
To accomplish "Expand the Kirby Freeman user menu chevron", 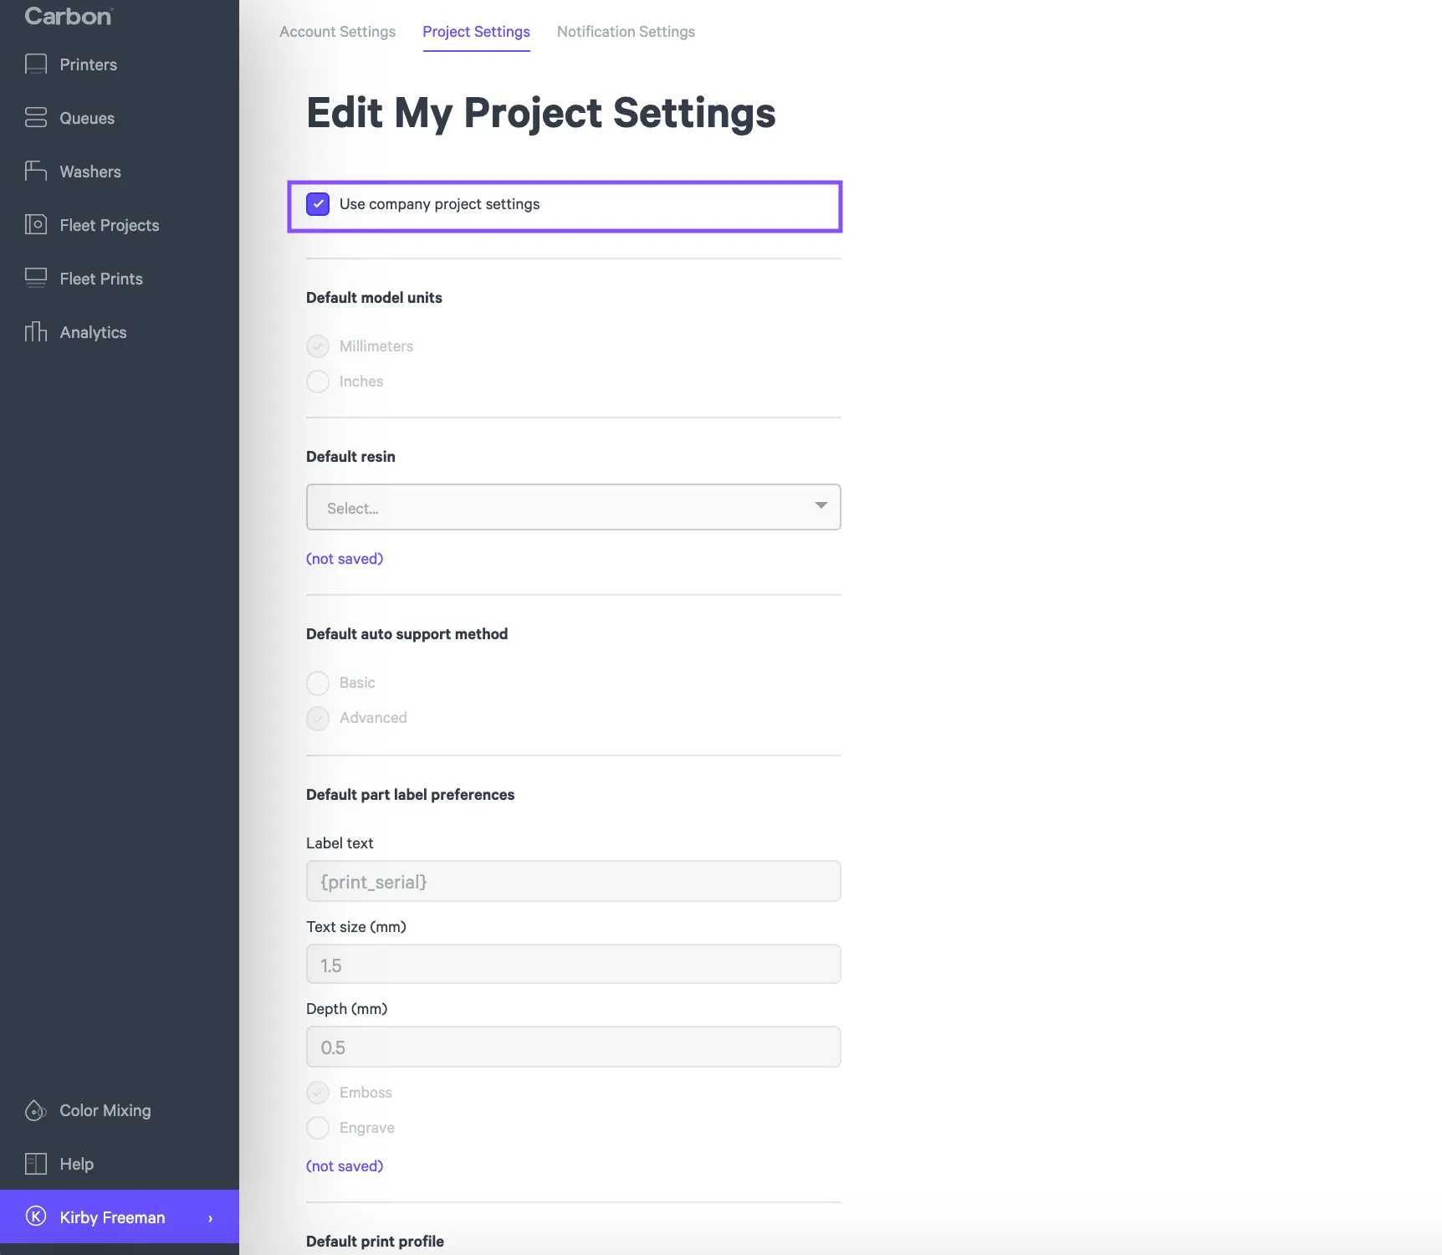I will click(x=211, y=1218).
